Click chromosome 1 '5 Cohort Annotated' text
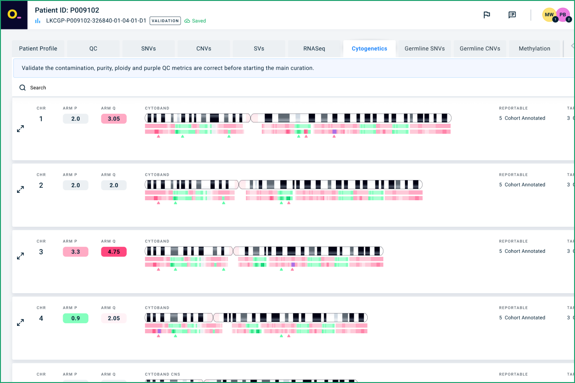 (522, 118)
